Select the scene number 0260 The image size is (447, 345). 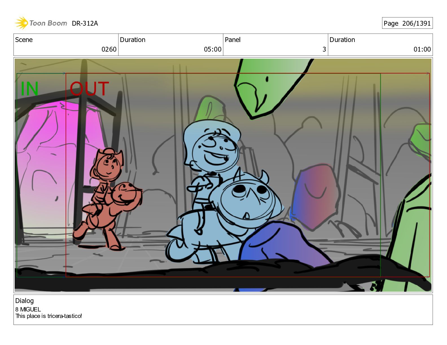tap(109, 49)
